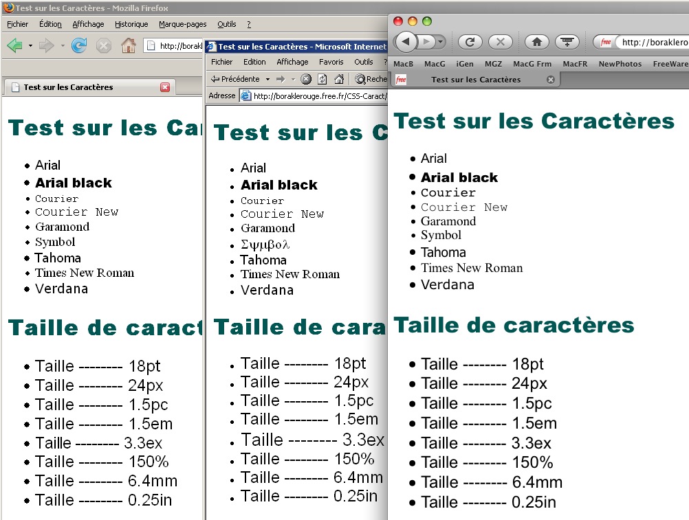Viewport: 689px width, 520px height.
Task: Select the Firefox tab 'Test sur les Caractères'
Action: 89,87
